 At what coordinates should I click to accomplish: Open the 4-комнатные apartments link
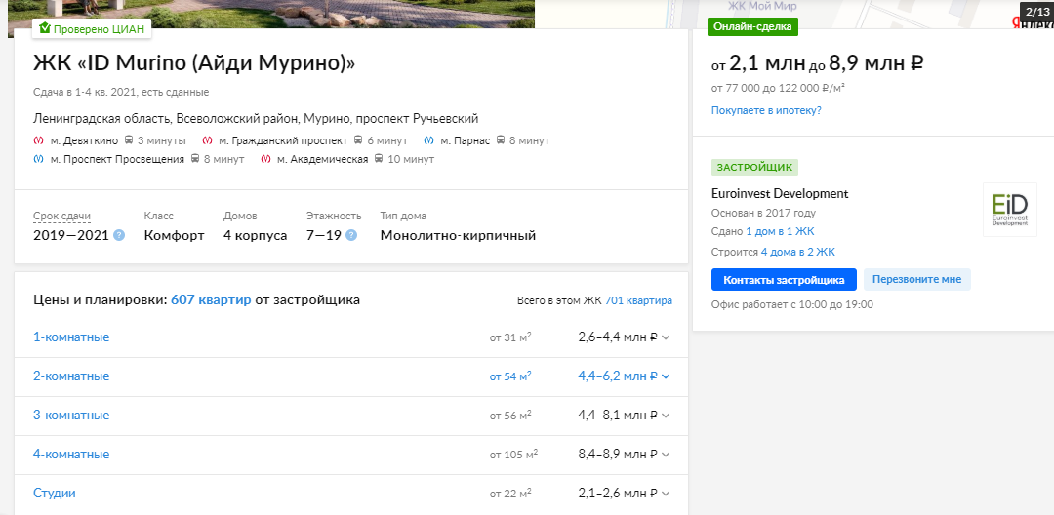(x=71, y=454)
